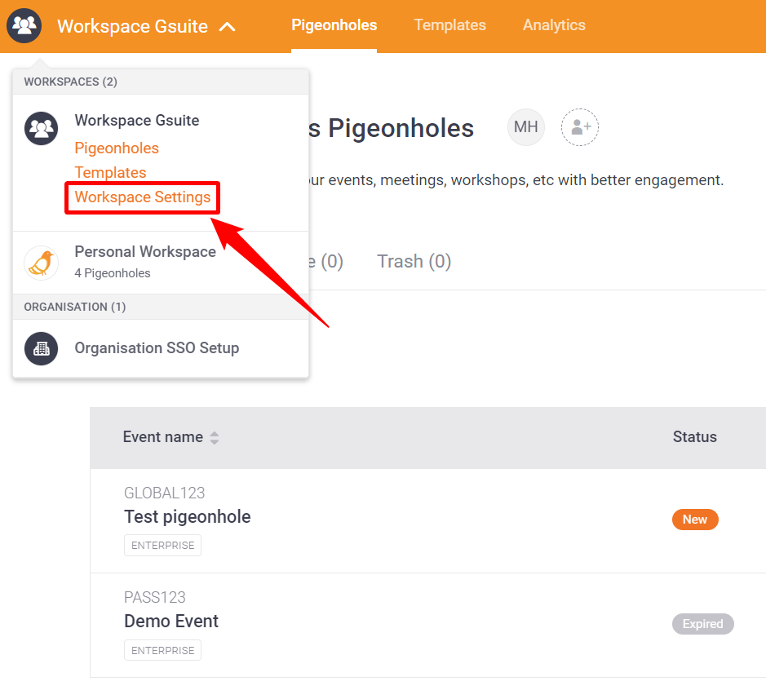Open the Templates tab in top navigation
766x699 pixels.
coord(450,25)
